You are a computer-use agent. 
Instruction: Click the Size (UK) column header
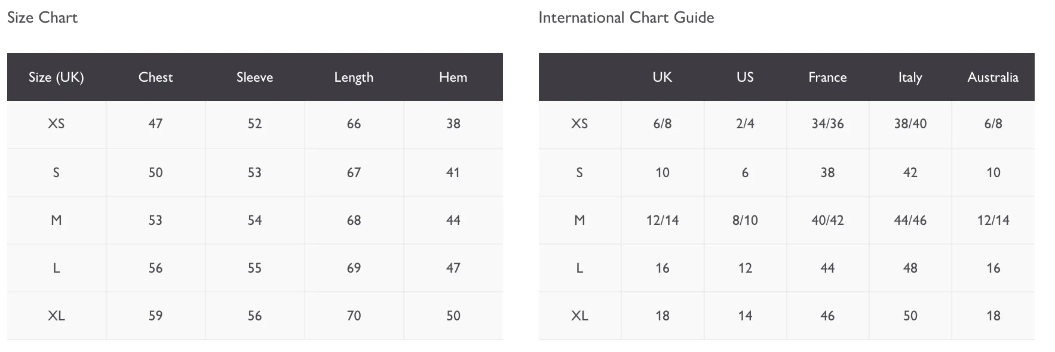pyautogui.click(x=56, y=77)
